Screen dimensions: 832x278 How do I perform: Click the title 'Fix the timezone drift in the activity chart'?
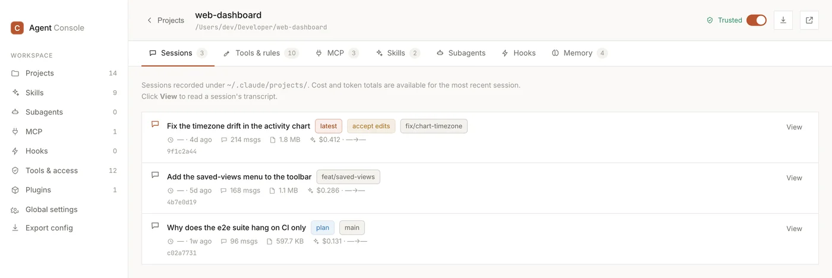(x=238, y=126)
